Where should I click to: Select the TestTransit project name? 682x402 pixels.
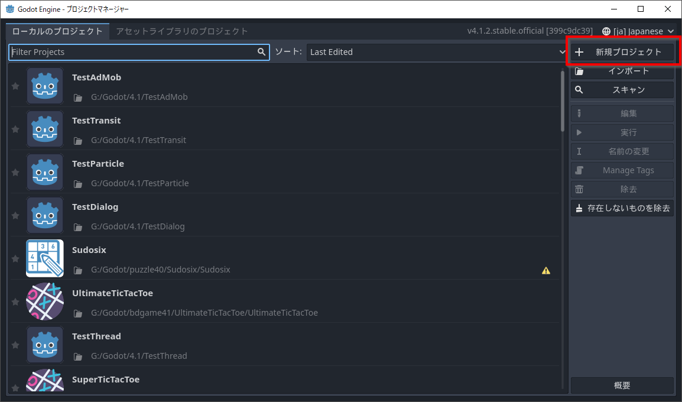(96, 121)
